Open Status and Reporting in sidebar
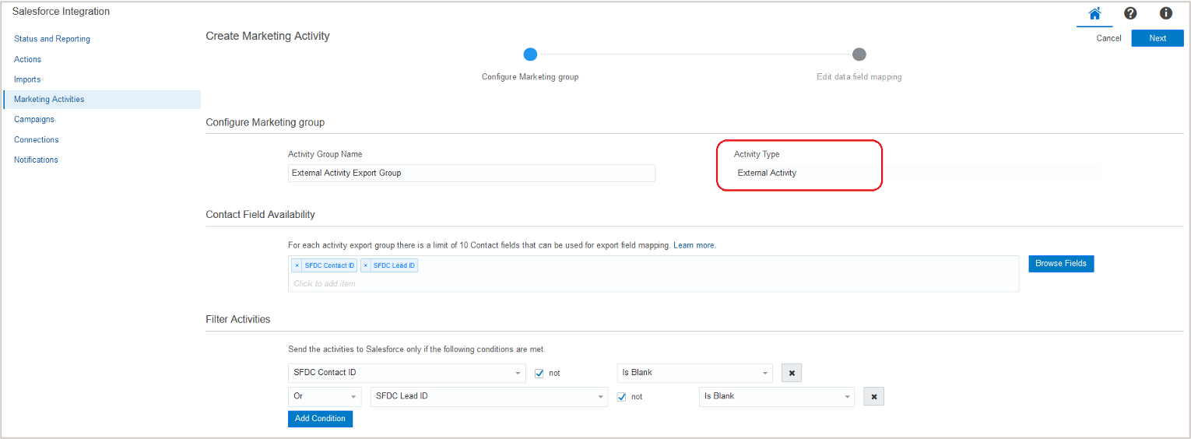Image resolution: width=1191 pixels, height=439 pixels. point(52,39)
